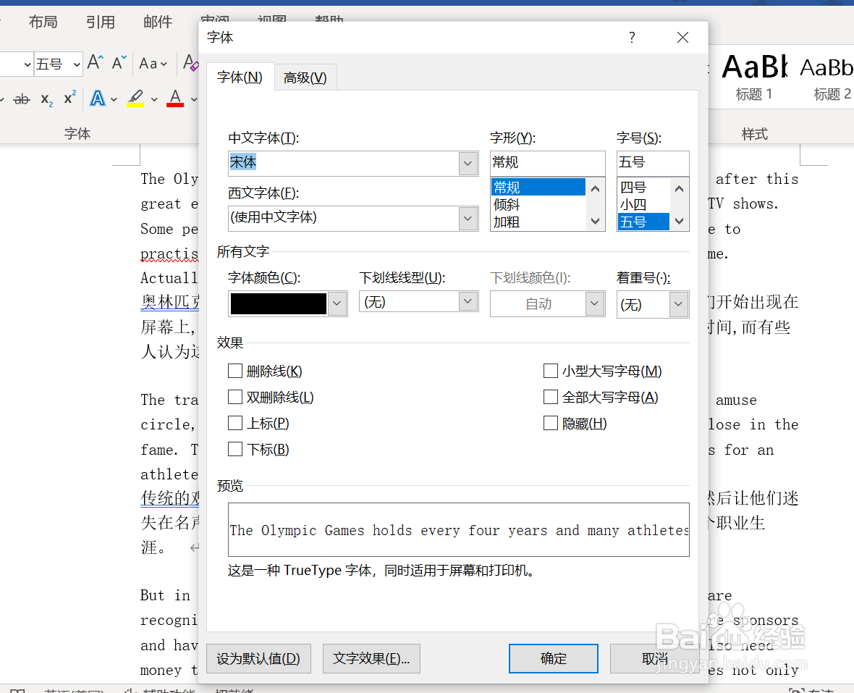This screenshot has height=693, width=854.
Task: Enable the 上标(P) checkbox
Action: coord(234,424)
